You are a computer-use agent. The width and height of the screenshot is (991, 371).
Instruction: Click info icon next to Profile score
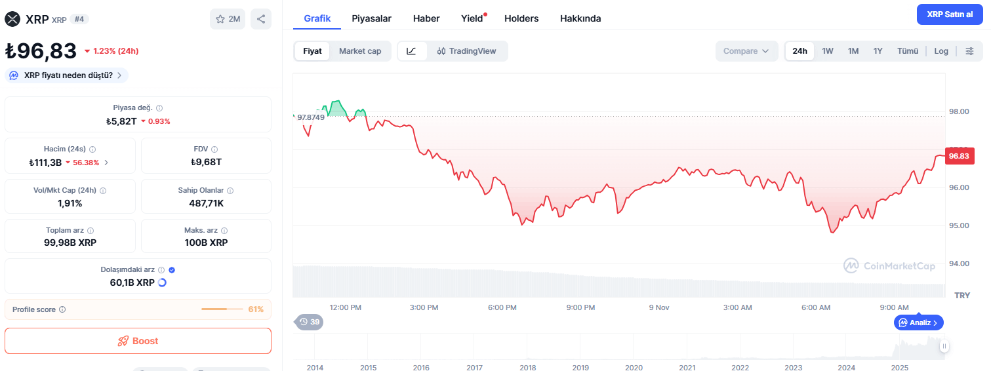pos(62,309)
